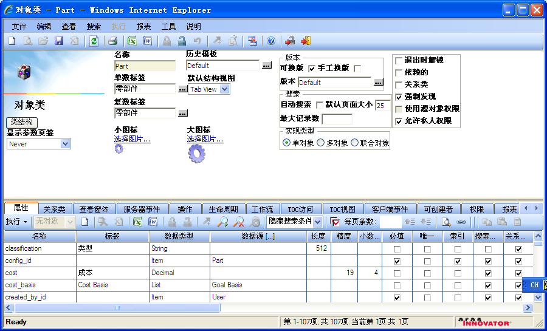Click the red checkmark icon beside page size
The height and width of the screenshot is (331, 547).
[x=334, y=222]
